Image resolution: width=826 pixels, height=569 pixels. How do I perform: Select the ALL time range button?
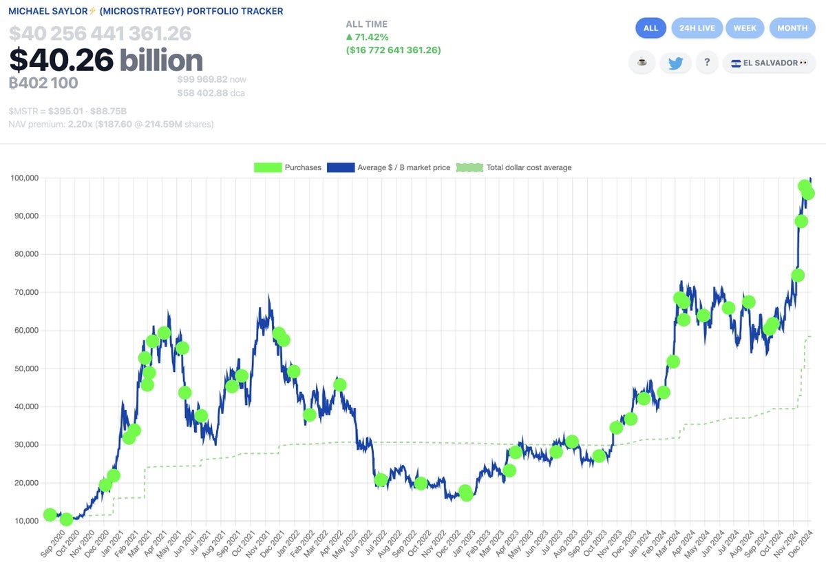[x=650, y=28]
